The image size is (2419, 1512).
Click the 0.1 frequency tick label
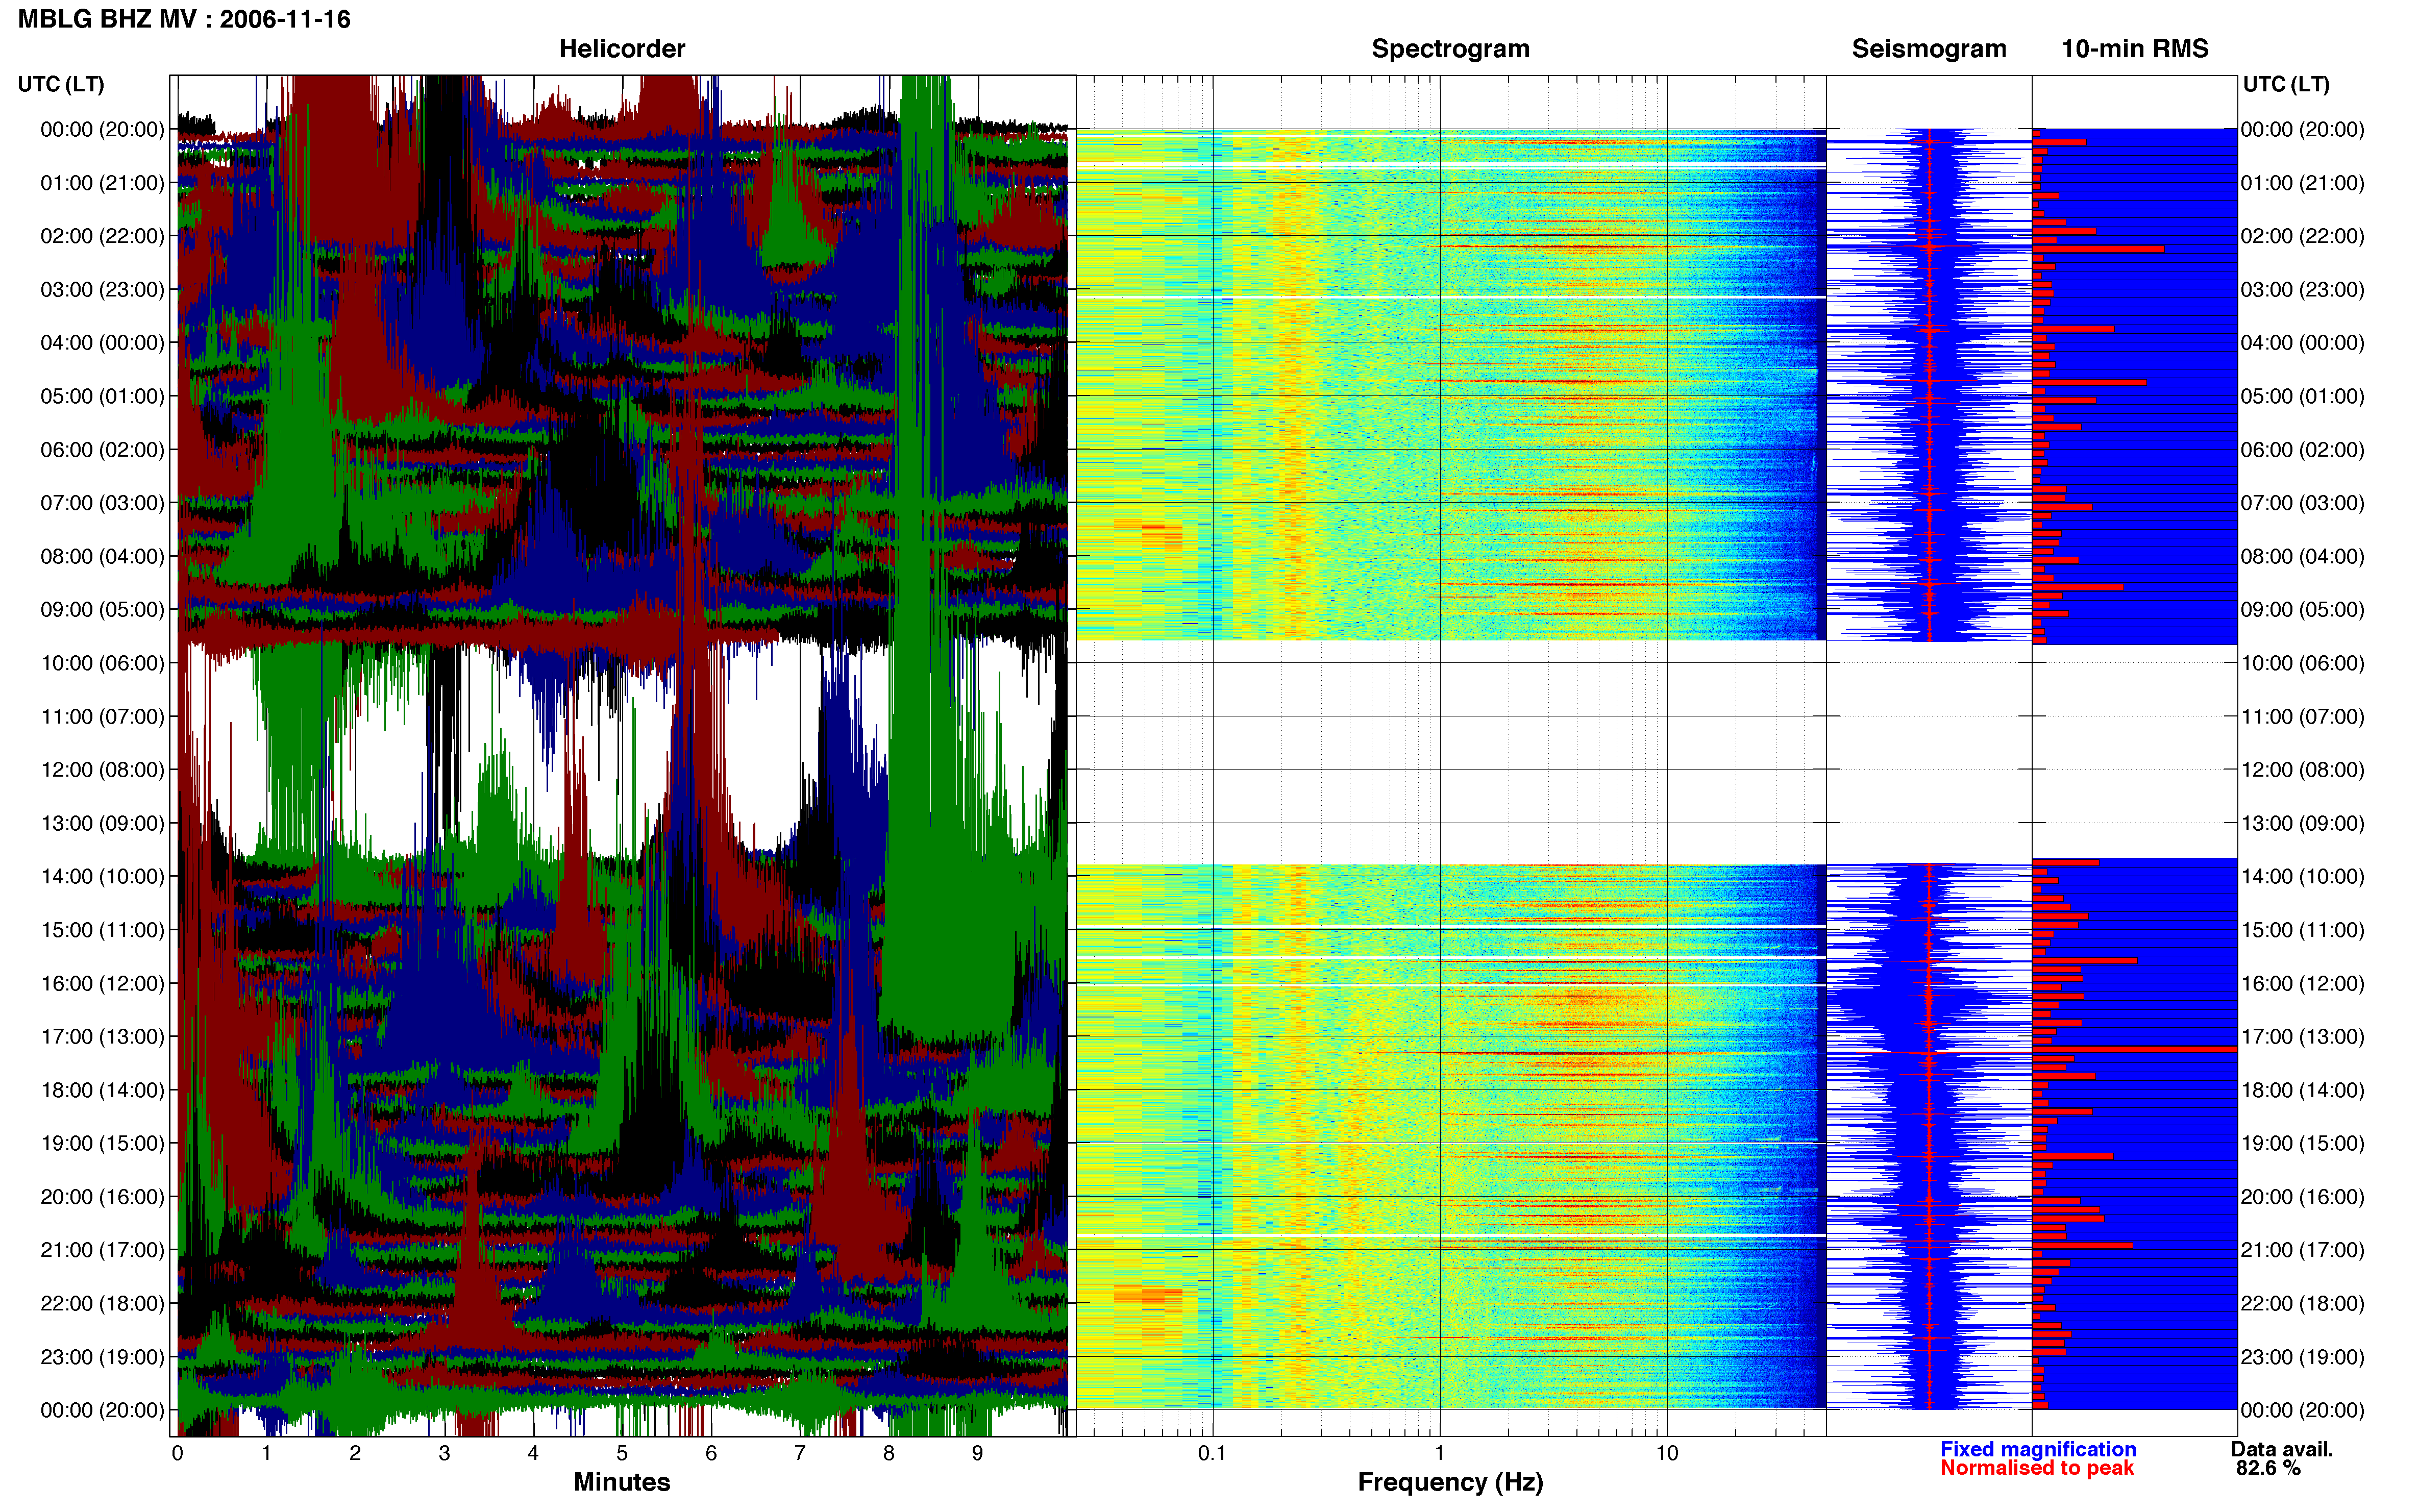coord(1211,1453)
